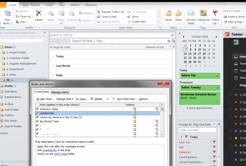Switch to the Send / Receive tab
246x166 pixels.
(31, 5)
